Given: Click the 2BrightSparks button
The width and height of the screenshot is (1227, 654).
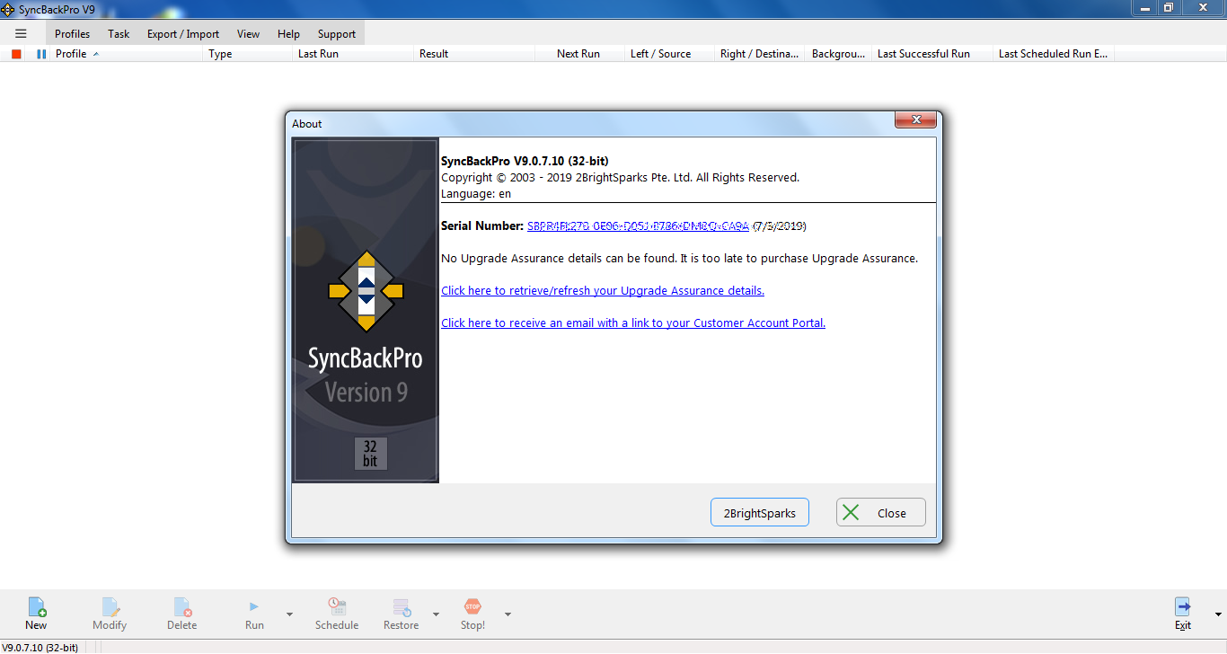Looking at the screenshot, I should click(x=759, y=513).
